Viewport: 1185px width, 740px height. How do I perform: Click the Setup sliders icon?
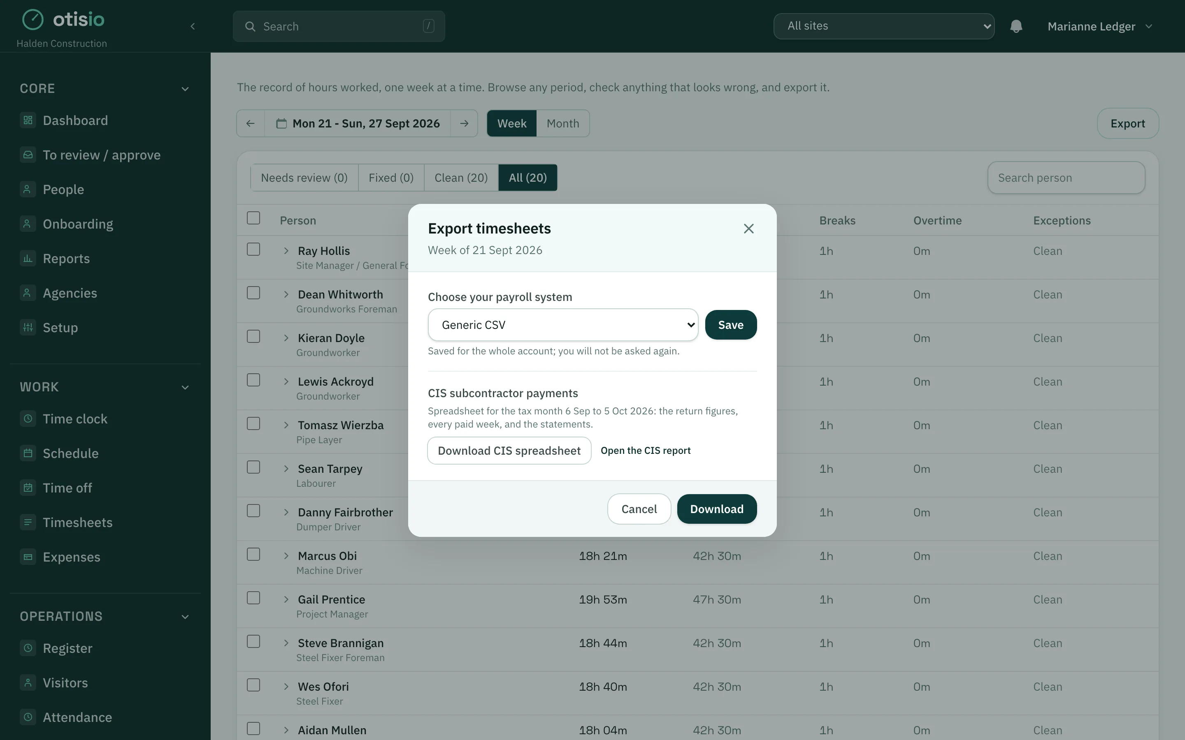28,327
